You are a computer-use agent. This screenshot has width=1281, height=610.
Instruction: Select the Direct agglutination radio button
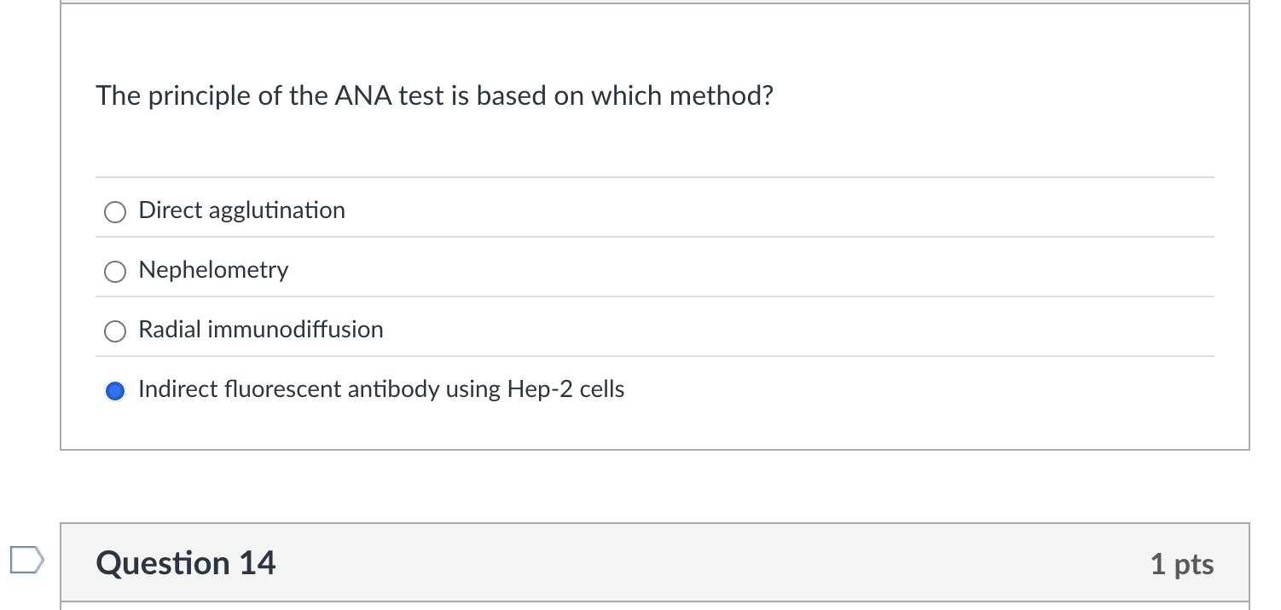click(x=114, y=211)
